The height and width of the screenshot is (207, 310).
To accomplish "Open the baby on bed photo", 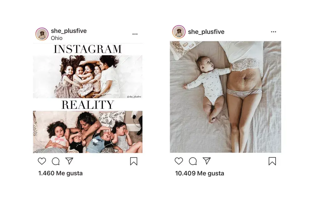I will [225, 97].
